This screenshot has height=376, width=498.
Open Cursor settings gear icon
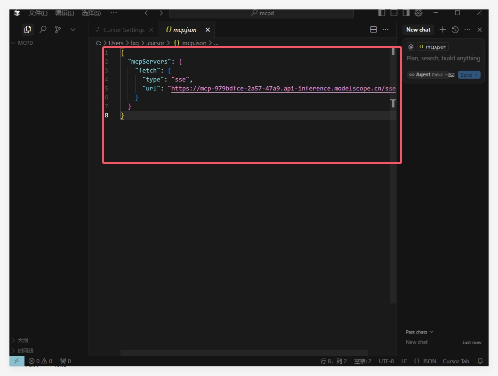click(x=418, y=13)
